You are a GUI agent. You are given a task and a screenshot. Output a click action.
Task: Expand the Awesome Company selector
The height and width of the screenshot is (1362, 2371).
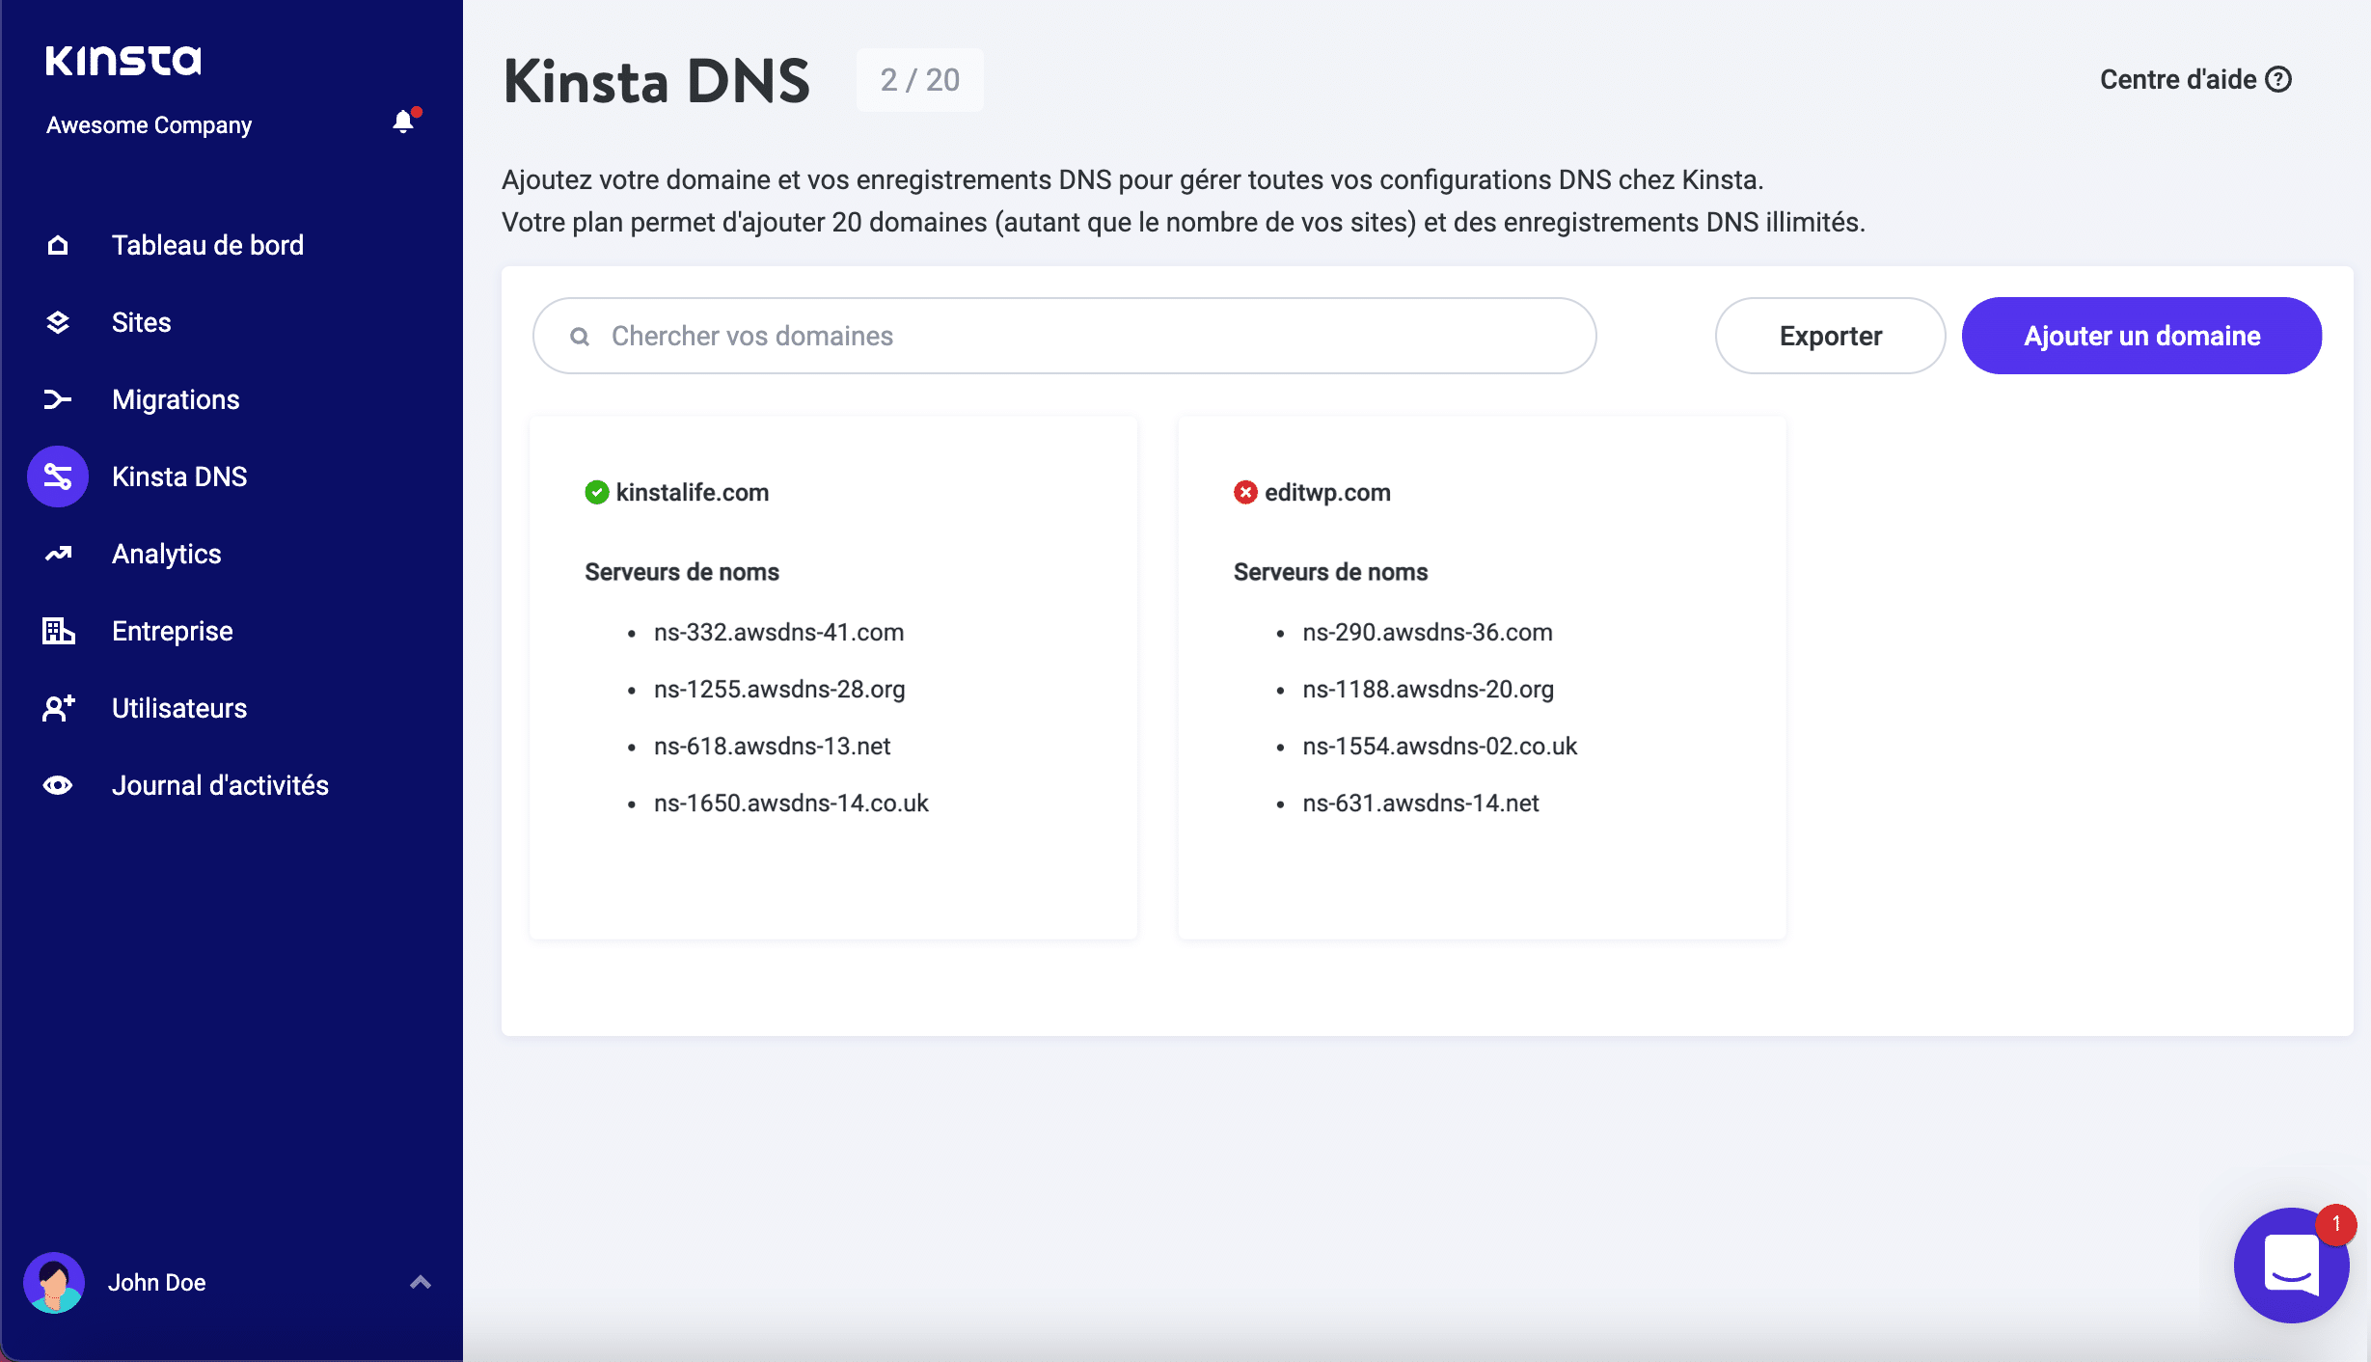(x=150, y=123)
